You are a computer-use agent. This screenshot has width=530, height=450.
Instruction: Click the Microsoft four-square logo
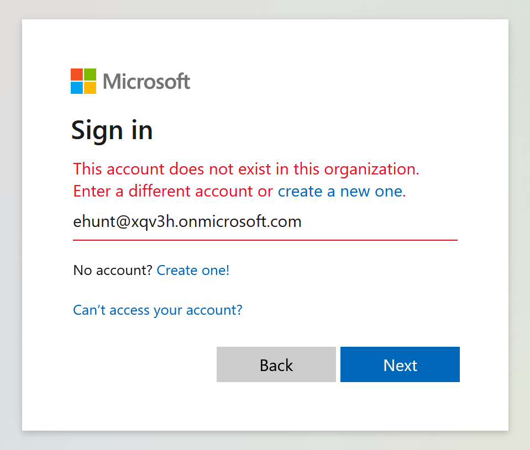pyautogui.click(x=83, y=81)
